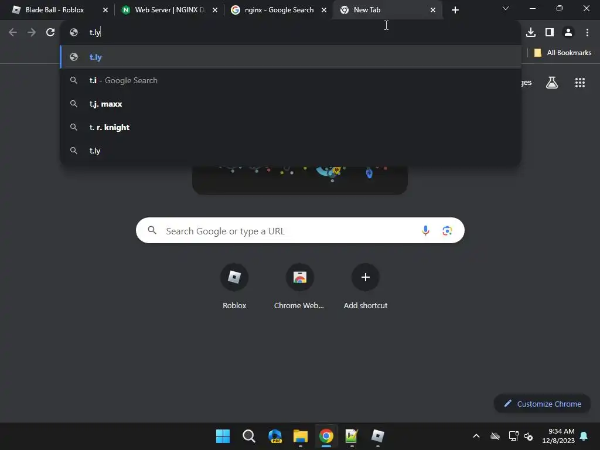Open Notepad++ from taskbar

click(x=352, y=436)
